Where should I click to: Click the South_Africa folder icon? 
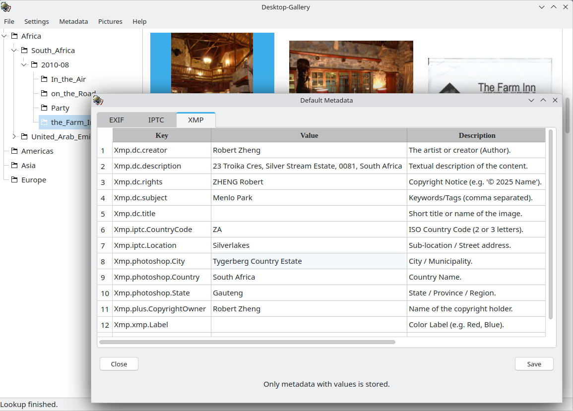coord(24,50)
